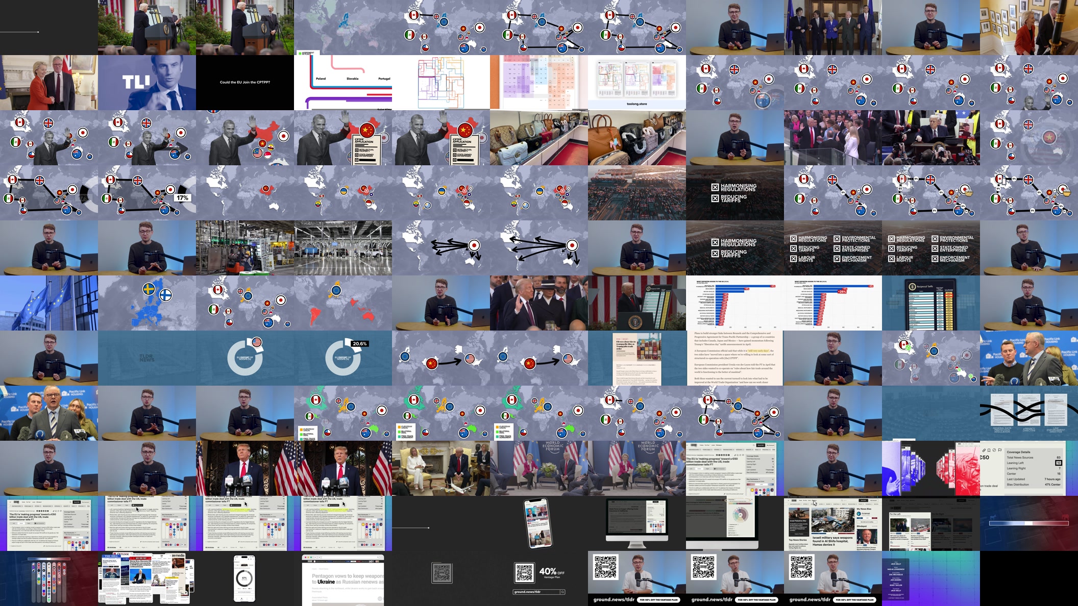The height and width of the screenshot is (606, 1078).
Task: Open the QR code frame with 40% OFF
Action: click(539, 578)
